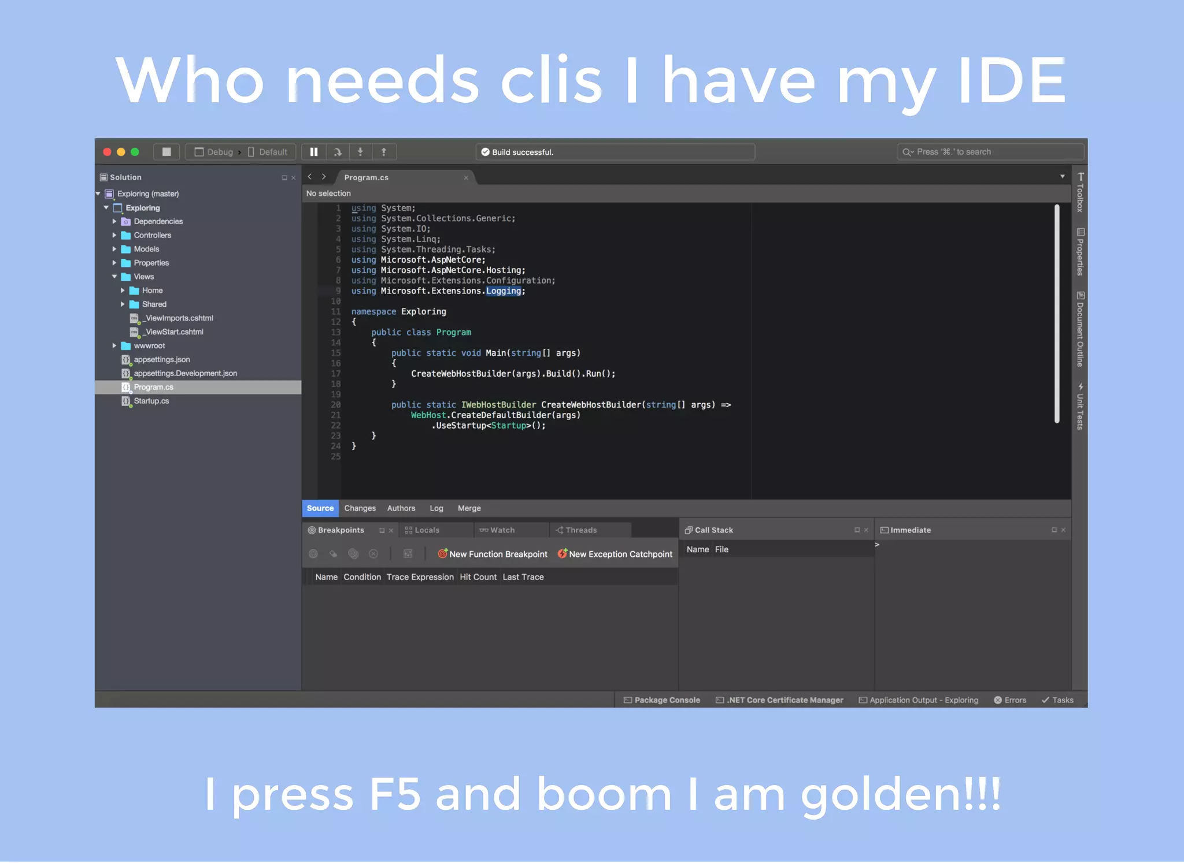Viewport: 1184px width, 863px height.
Task: Open the Document Outline side panel
Action: pyautogui.click(x=1080, y=329)
